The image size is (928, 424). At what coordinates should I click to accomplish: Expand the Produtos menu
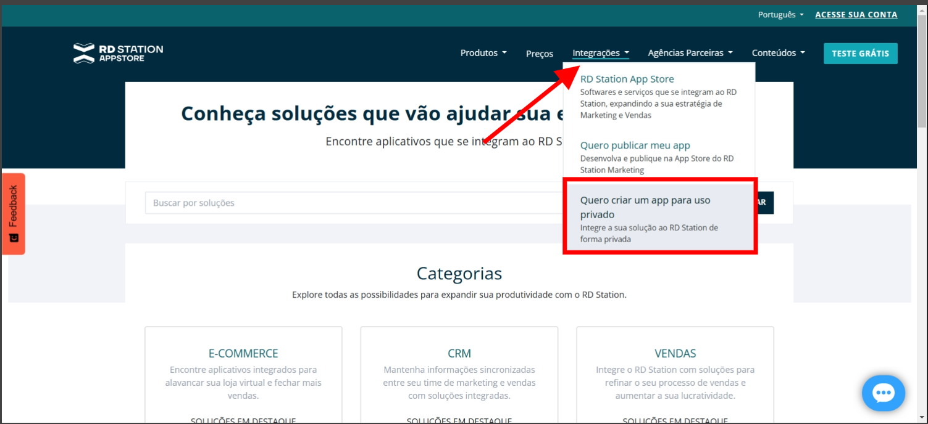483,53
